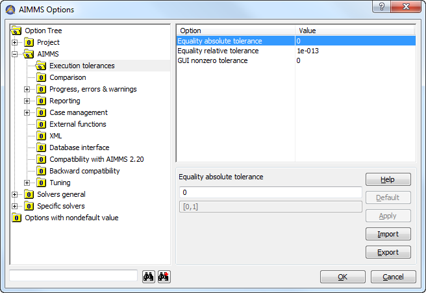Click the External functions folder icon
This screenshot has height=293, width=426.
click(x=41, y=124)
